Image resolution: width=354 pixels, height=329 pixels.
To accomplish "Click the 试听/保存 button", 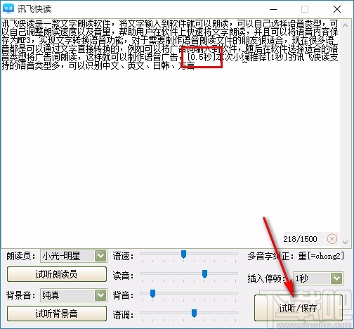I will [x=299, y=308].
